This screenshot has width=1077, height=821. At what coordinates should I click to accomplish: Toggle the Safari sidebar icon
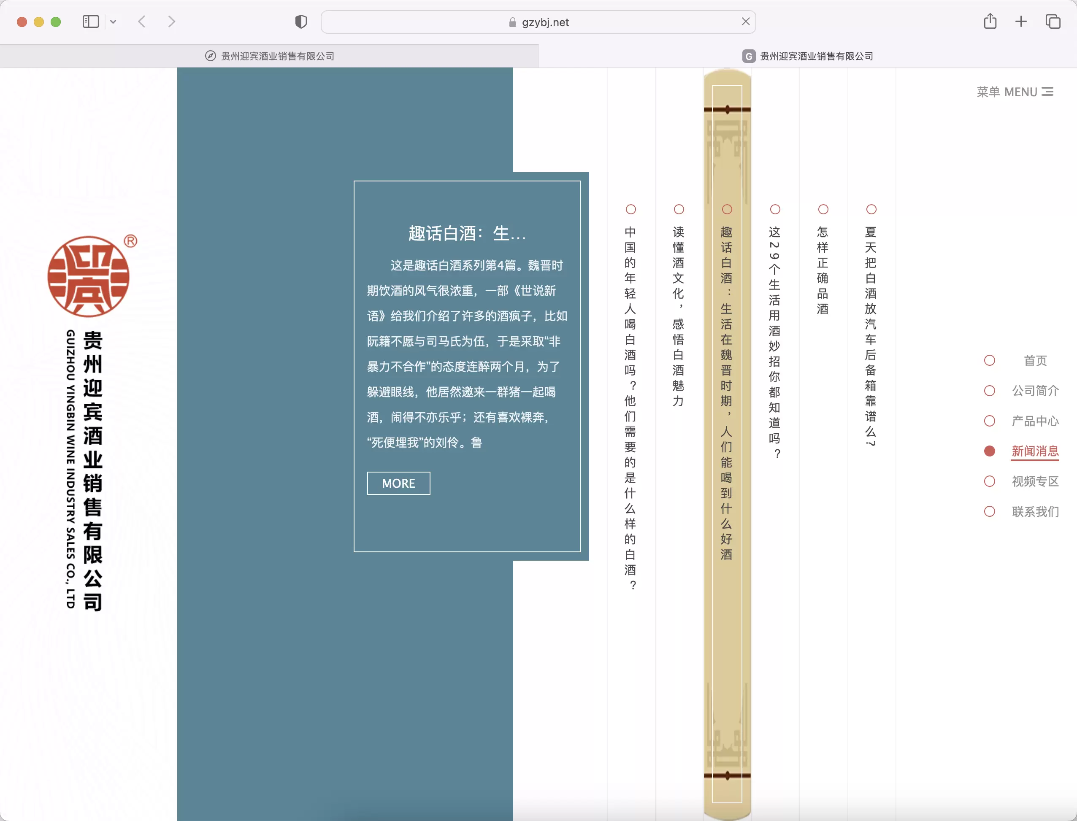91,22
